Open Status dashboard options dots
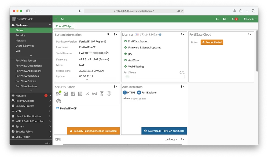 [50, 30]
